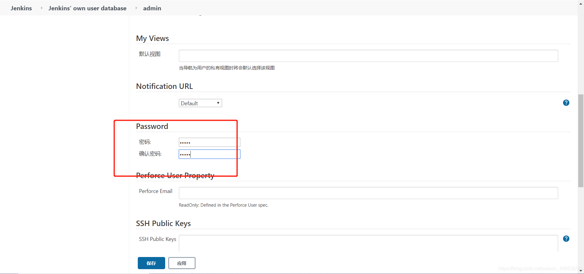Viewport: 584px width, 274px height.
Task: Click the scrollbar down arrow
Action: (581, 271)
